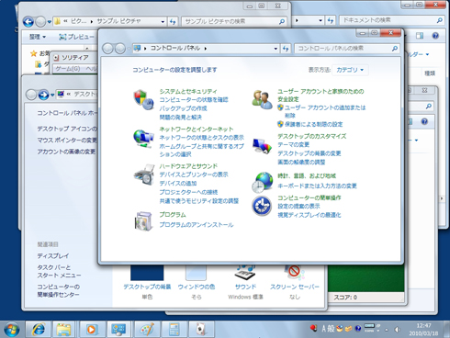Click the Screen Saver icon in Personalization window

[294, 273]
